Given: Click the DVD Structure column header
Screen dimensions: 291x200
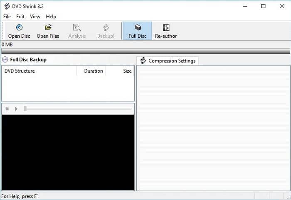Looking at the screenshot, I should pyautogui.click(x=39, y=71).
